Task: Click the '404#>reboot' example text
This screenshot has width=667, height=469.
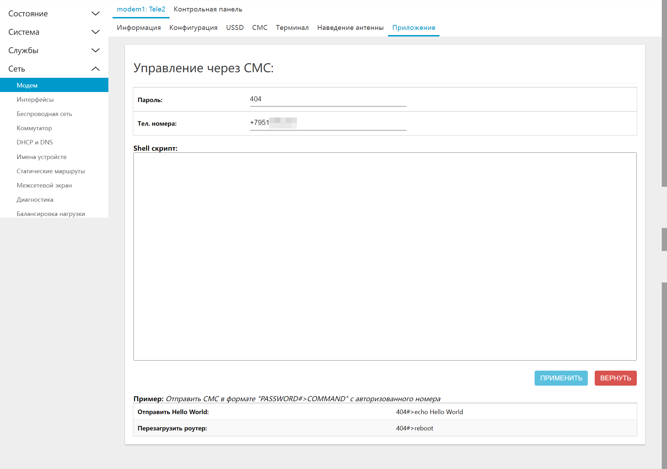Action: tap(414, 428)
